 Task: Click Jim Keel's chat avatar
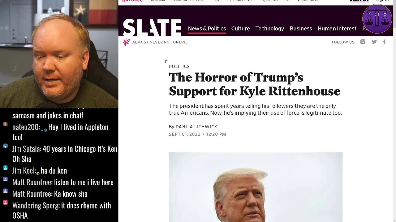5,168
